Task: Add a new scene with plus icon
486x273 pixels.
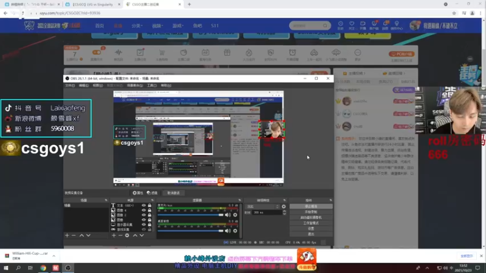Action: tap(67, 235)
